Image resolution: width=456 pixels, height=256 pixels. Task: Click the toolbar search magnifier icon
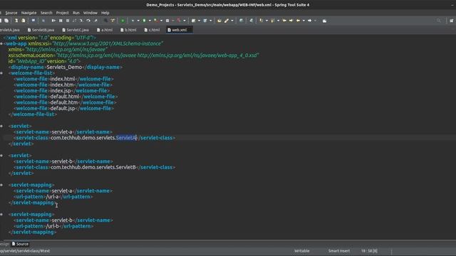[x=439, y=21]
